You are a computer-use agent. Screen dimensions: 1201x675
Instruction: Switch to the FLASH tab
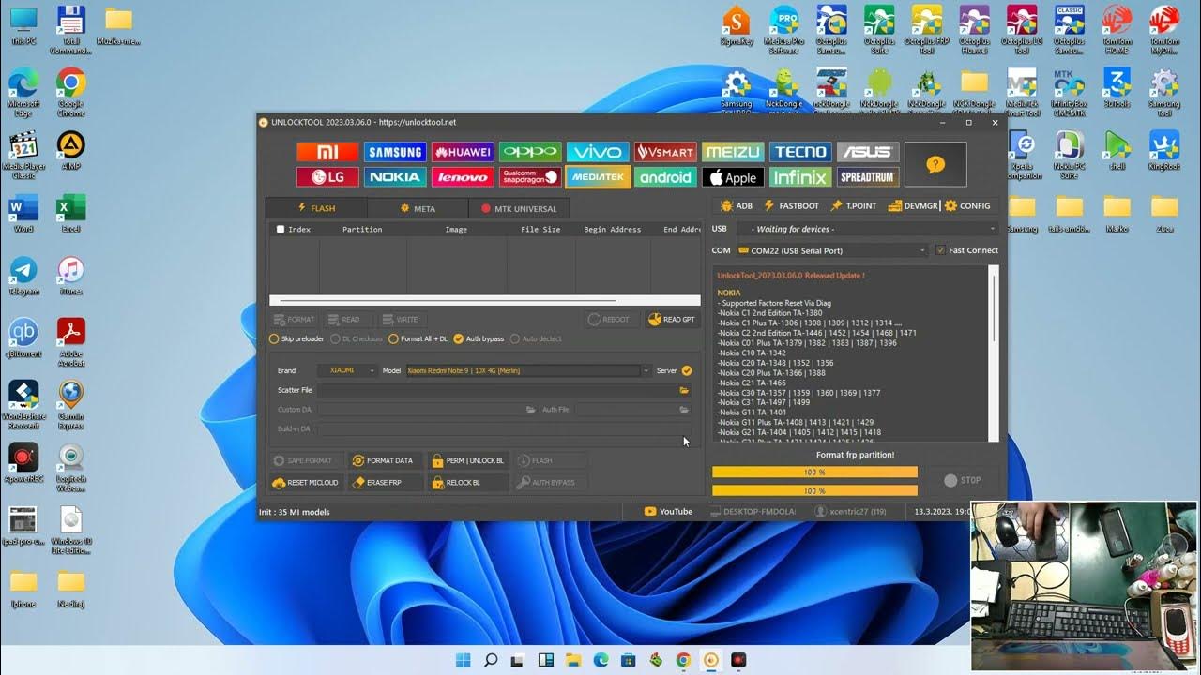316,208
